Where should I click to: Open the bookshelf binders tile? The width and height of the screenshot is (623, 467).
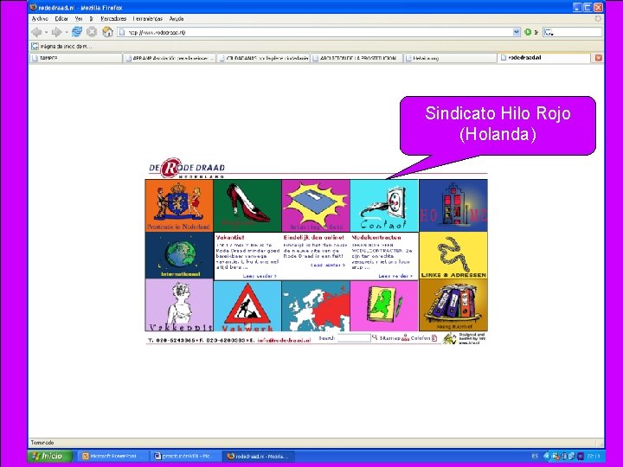pos(453,305)
